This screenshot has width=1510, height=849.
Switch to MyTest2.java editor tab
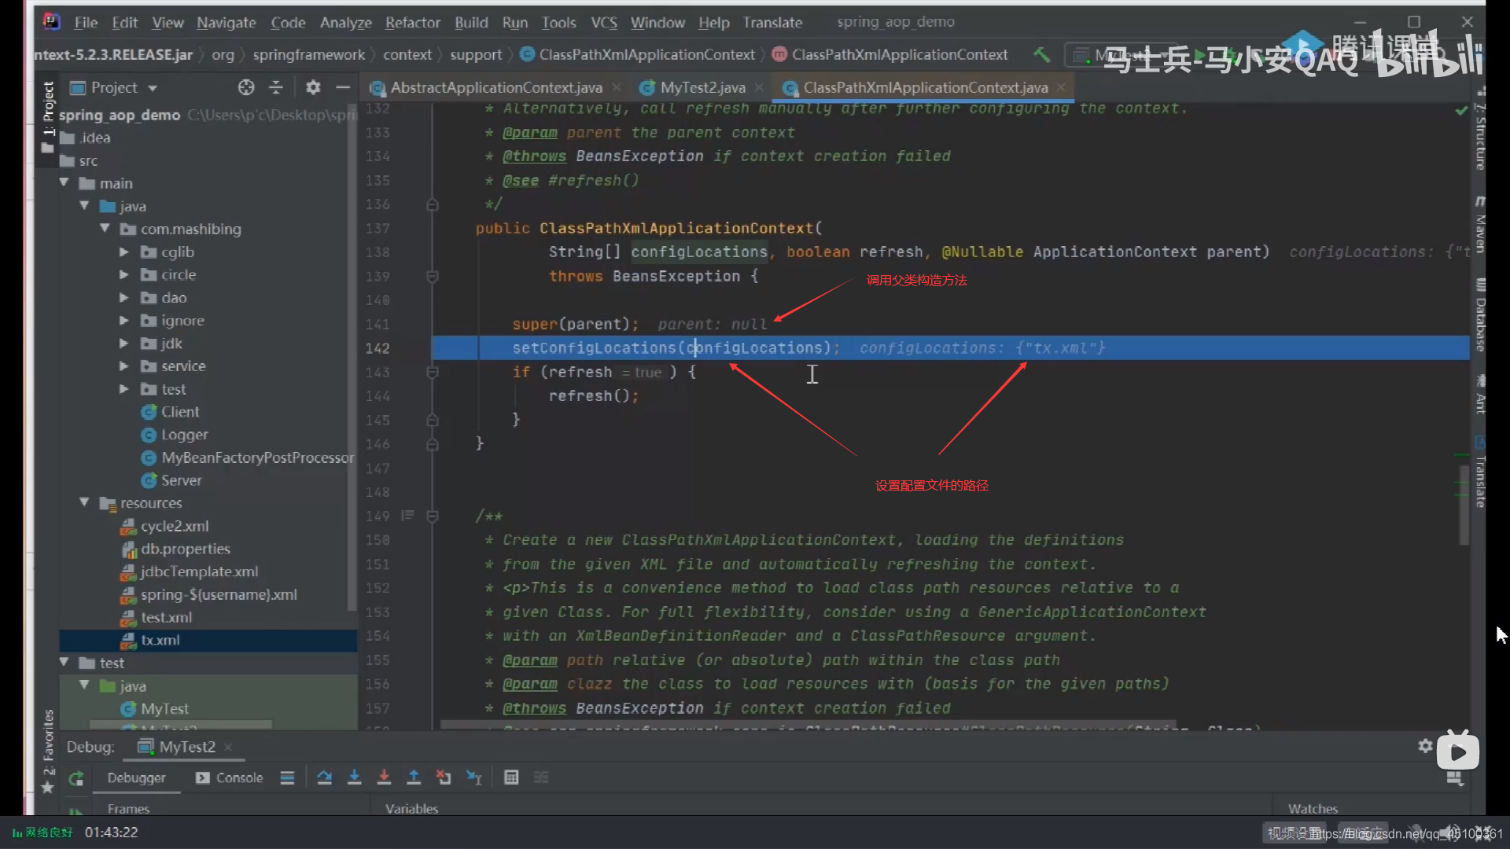pyautogui.click(x=702, y=87)
